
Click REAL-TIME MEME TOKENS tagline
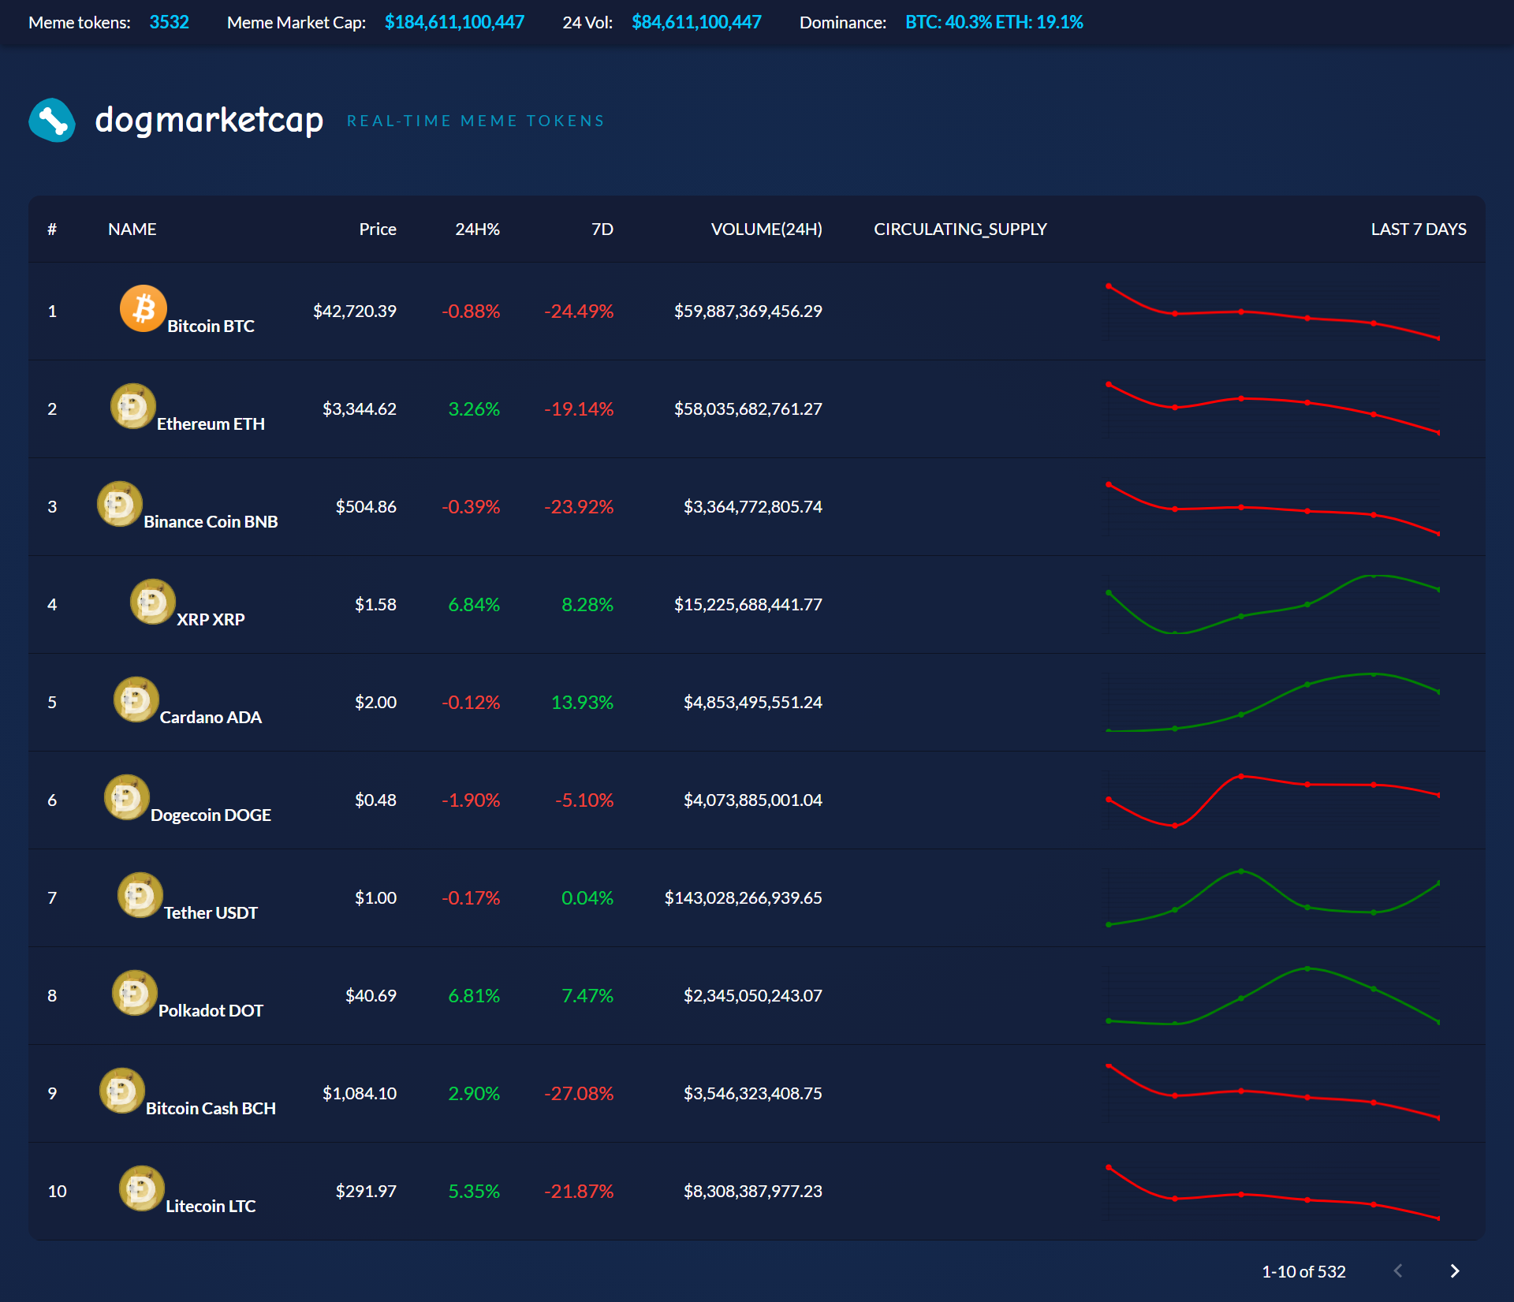coord(476,121)
